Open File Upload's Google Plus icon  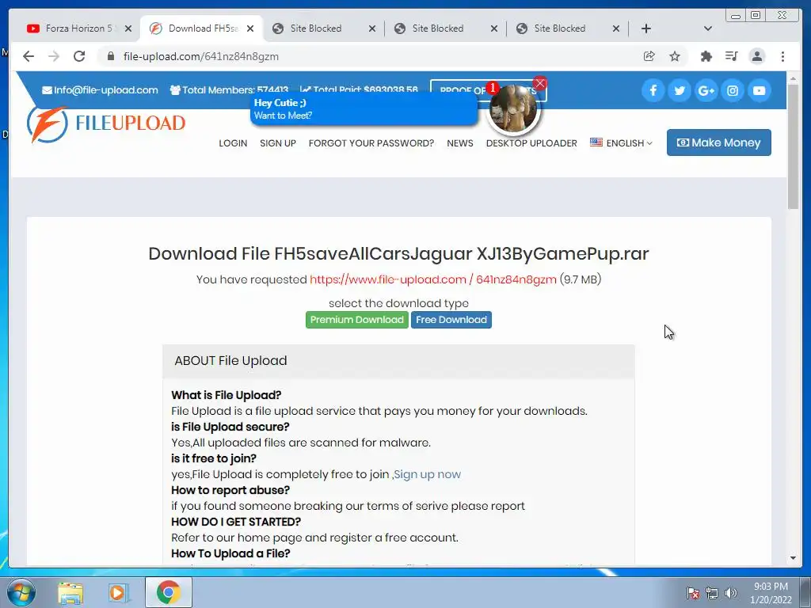[706, 90]
